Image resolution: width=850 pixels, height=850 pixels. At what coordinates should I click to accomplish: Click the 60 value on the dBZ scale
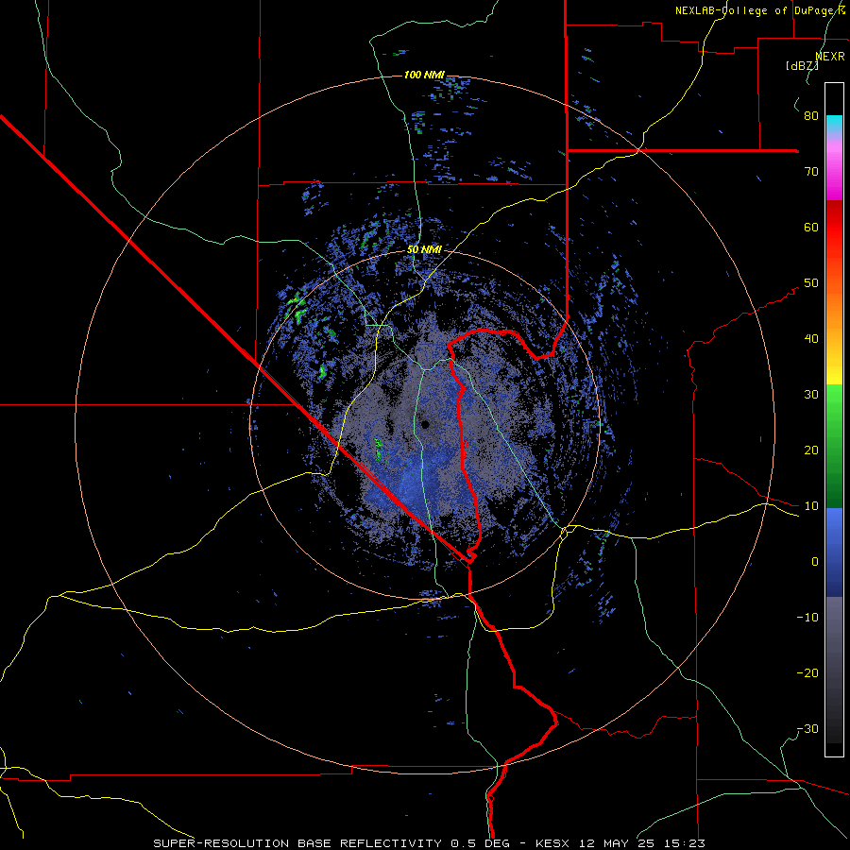(x=811, y=227)
